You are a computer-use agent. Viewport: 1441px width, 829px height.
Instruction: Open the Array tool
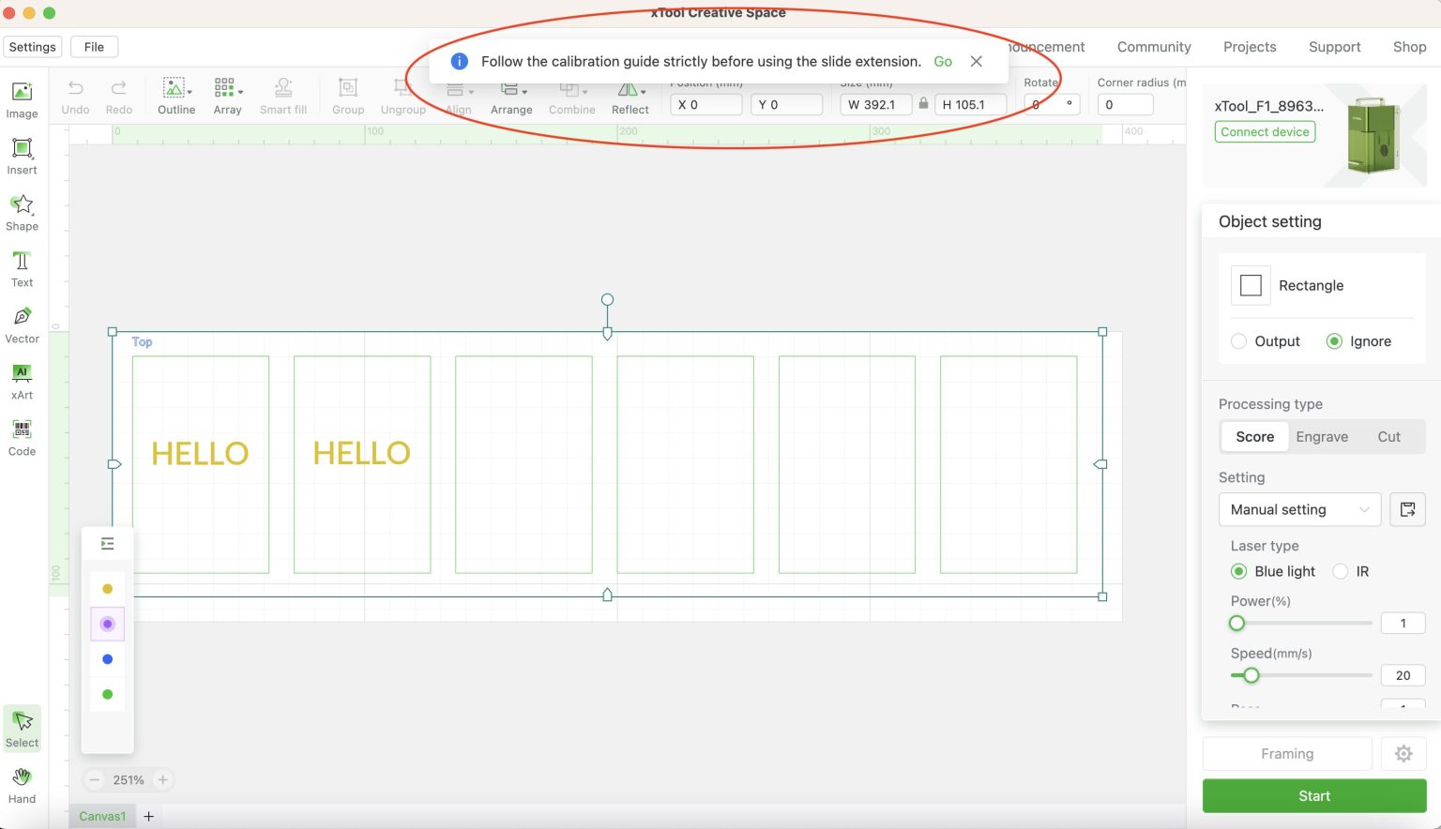click(227, 95)
